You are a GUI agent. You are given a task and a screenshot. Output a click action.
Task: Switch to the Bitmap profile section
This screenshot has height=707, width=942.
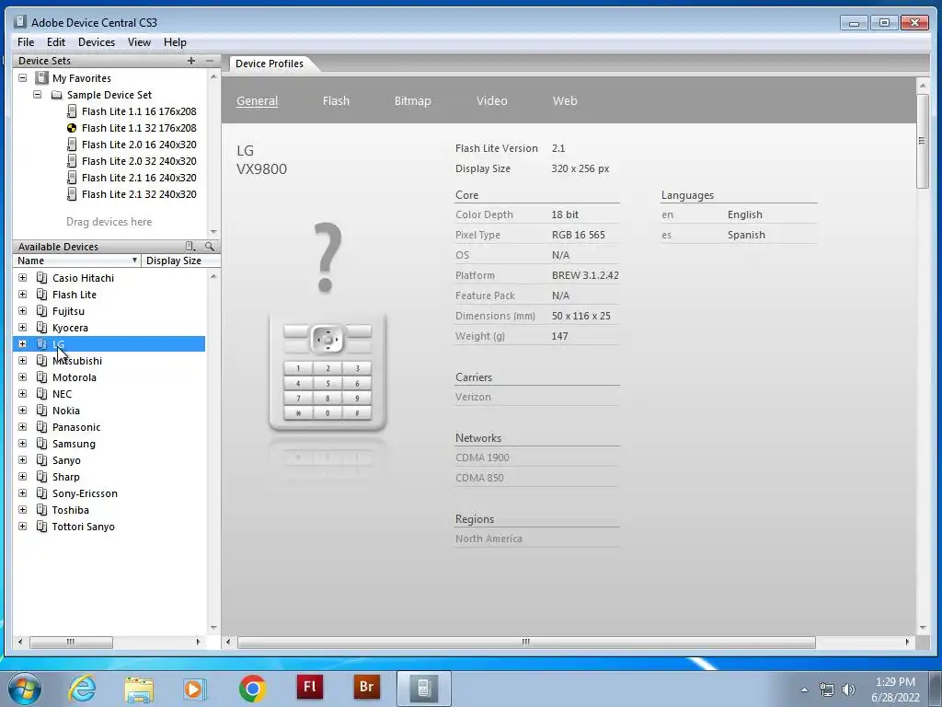coord(413,101)
